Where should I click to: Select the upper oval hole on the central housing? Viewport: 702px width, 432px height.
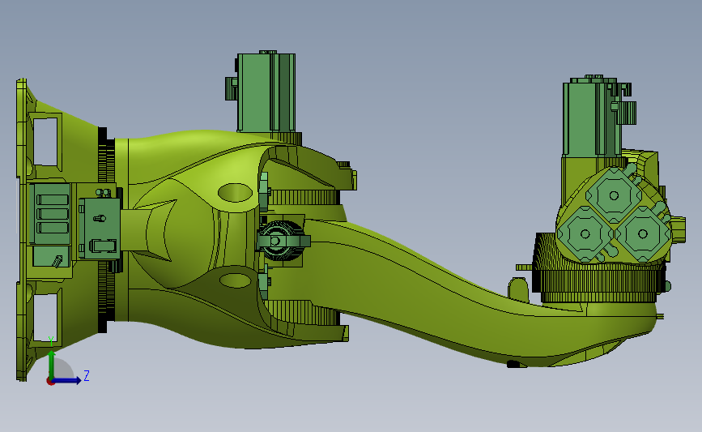pos(235,193)
